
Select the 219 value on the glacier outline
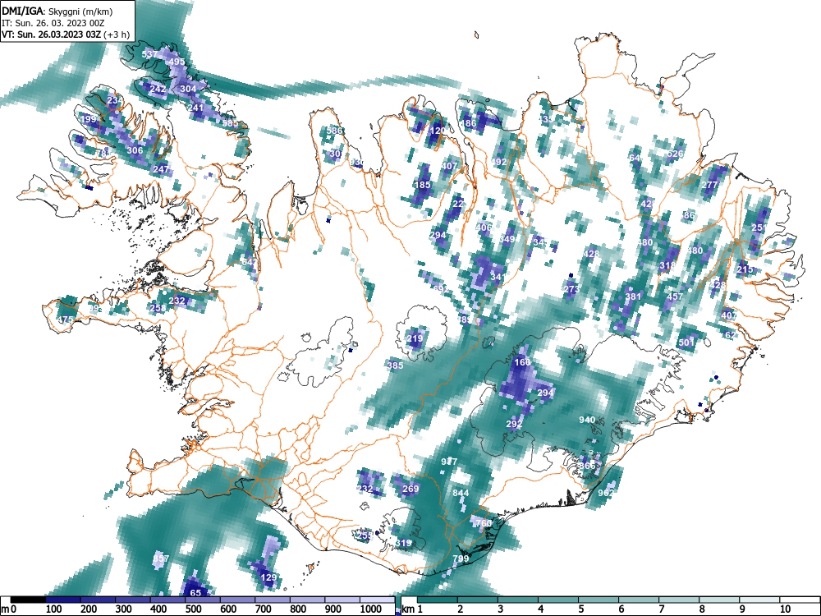point(415,339)
